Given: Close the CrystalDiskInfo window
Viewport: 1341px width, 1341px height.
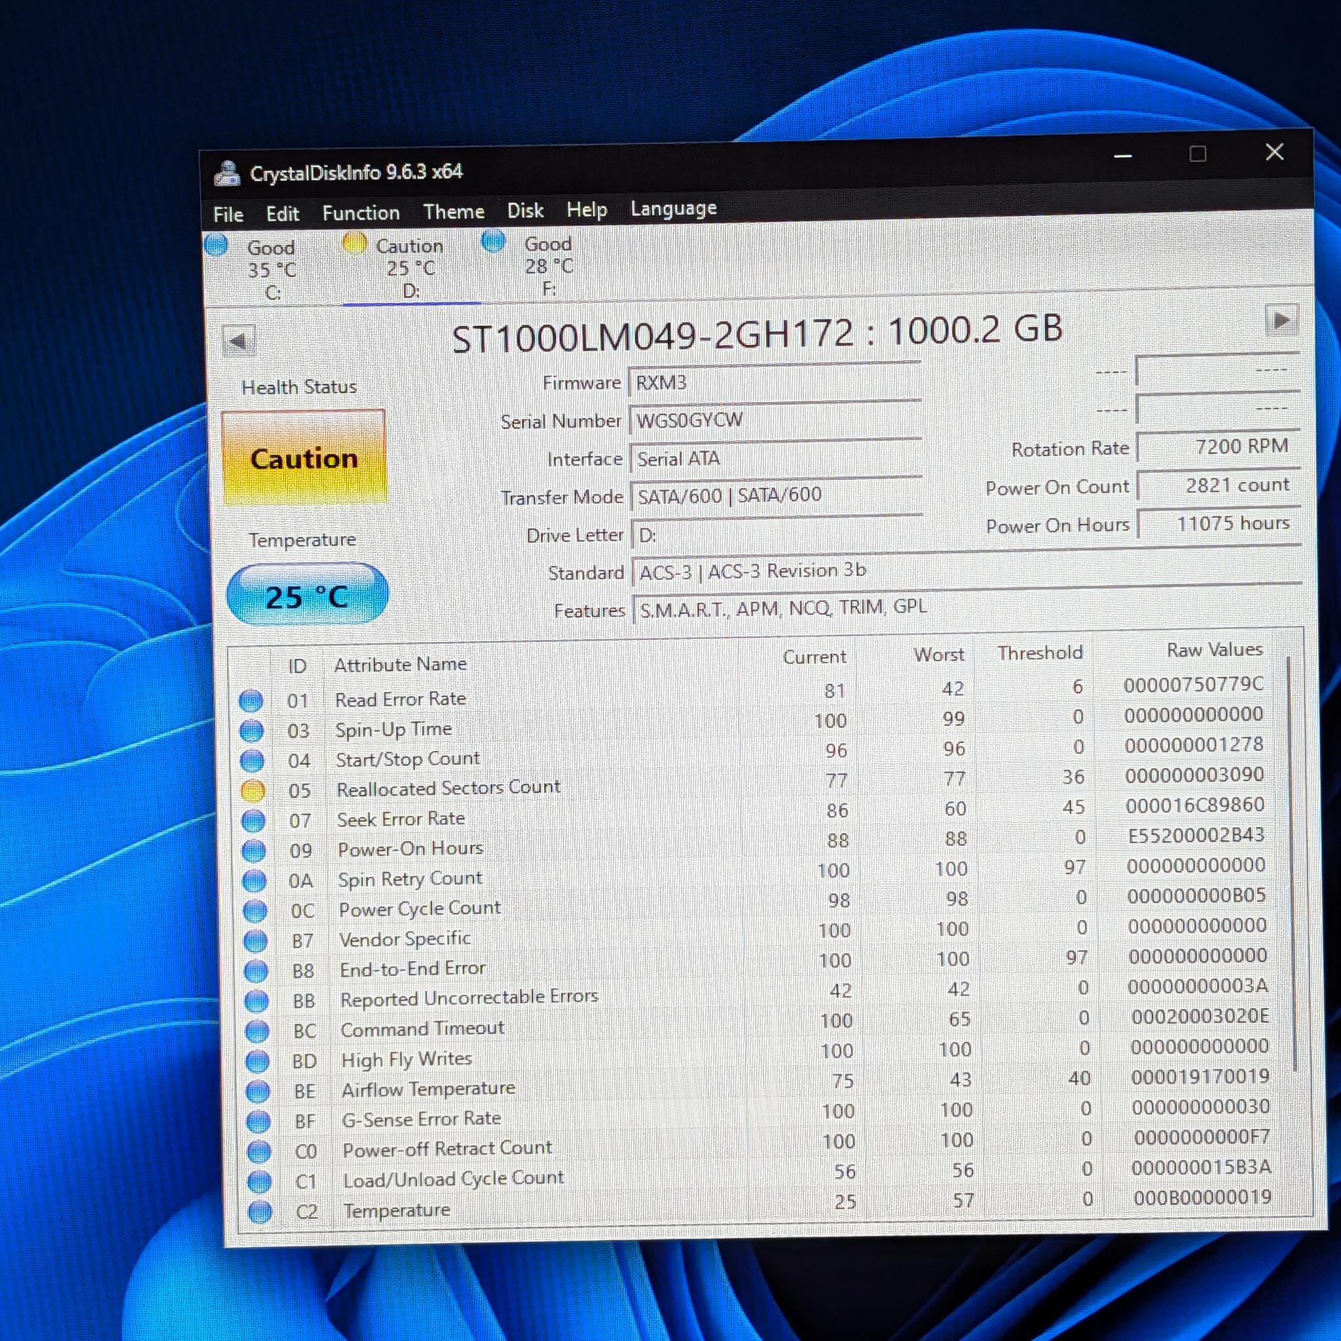Looking at the screenshot, I should 1274,152.
